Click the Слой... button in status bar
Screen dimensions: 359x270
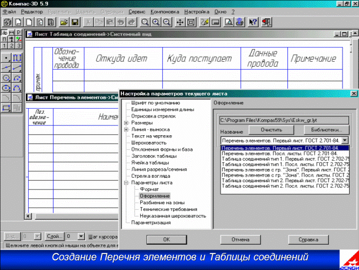[x=54, y=236]
